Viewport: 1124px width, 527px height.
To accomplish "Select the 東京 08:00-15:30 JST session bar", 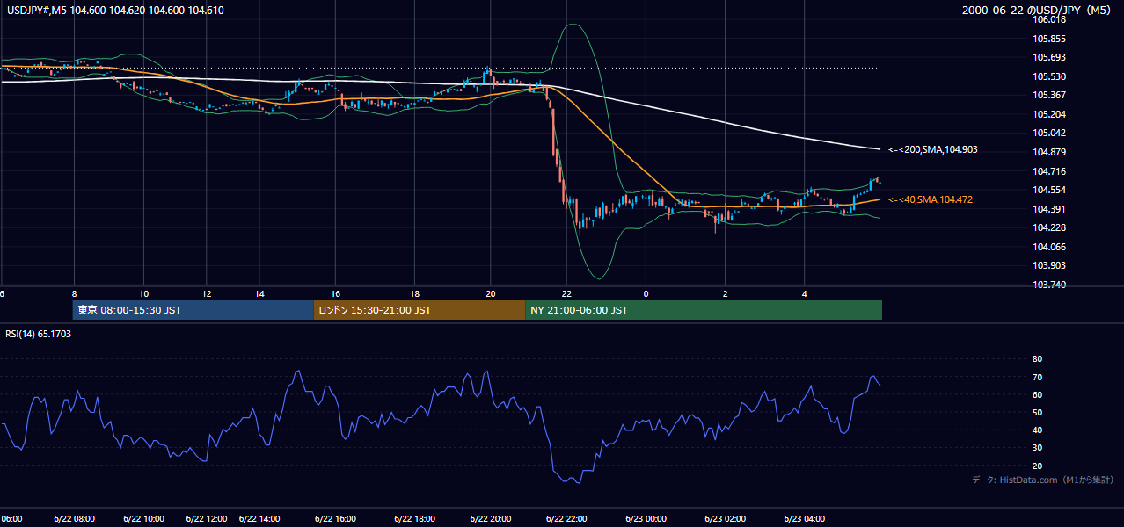I will (x=193, y=310).
